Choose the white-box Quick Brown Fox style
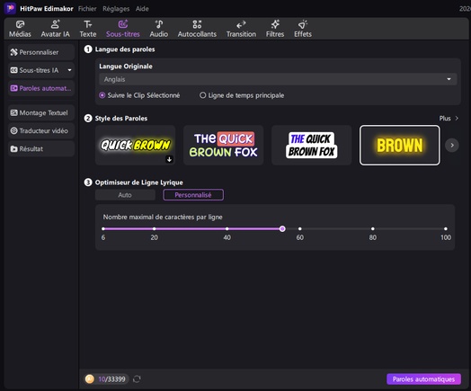 point(312,146)
